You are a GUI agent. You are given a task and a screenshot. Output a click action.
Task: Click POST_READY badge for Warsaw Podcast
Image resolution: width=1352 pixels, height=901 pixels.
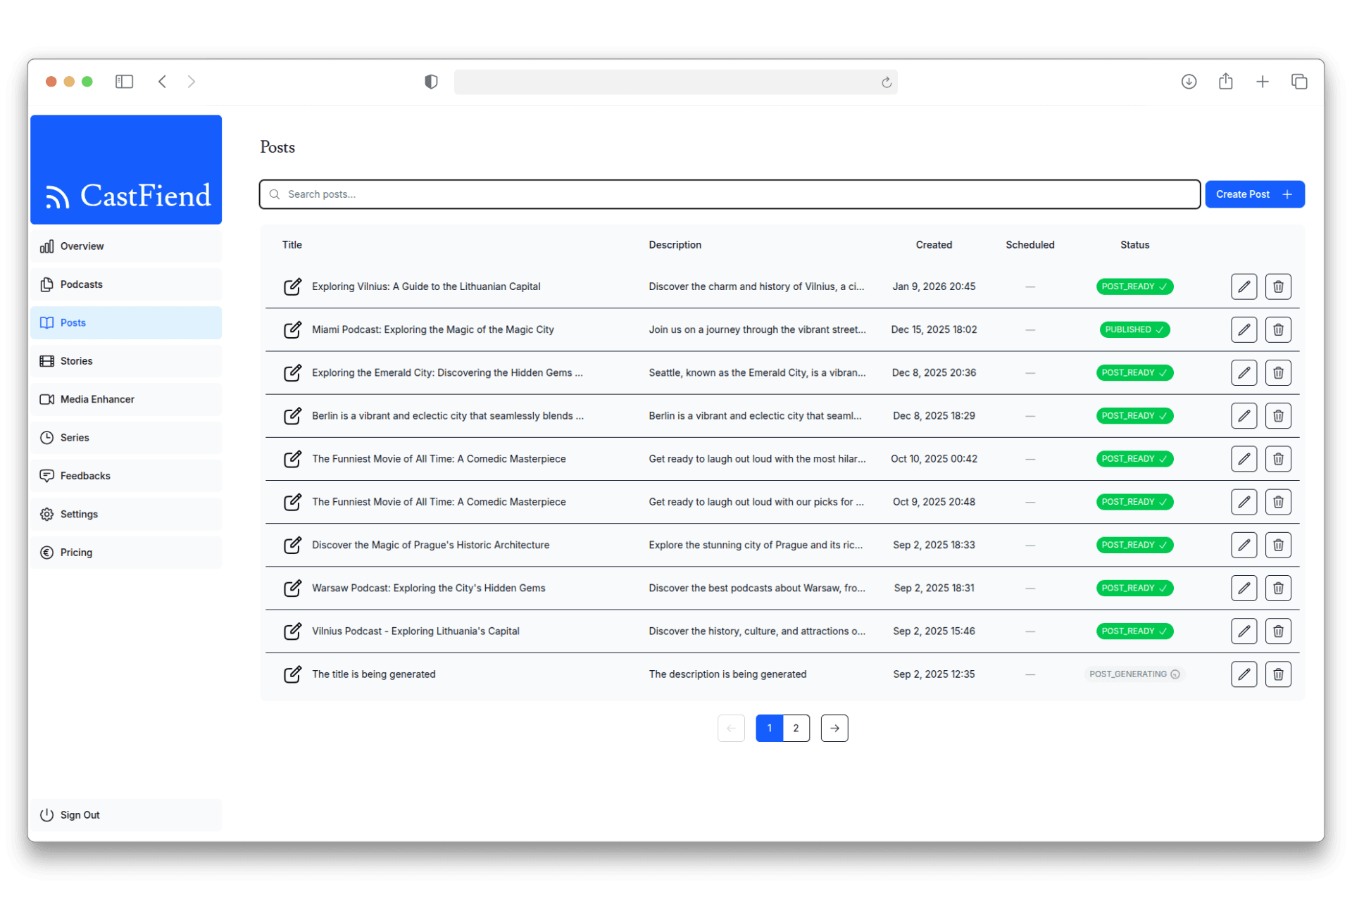tap(1134, 588)
